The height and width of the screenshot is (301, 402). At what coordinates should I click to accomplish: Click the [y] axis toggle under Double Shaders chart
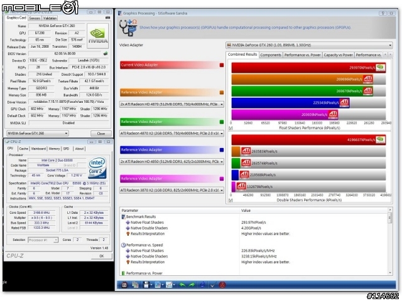point(231,200)
